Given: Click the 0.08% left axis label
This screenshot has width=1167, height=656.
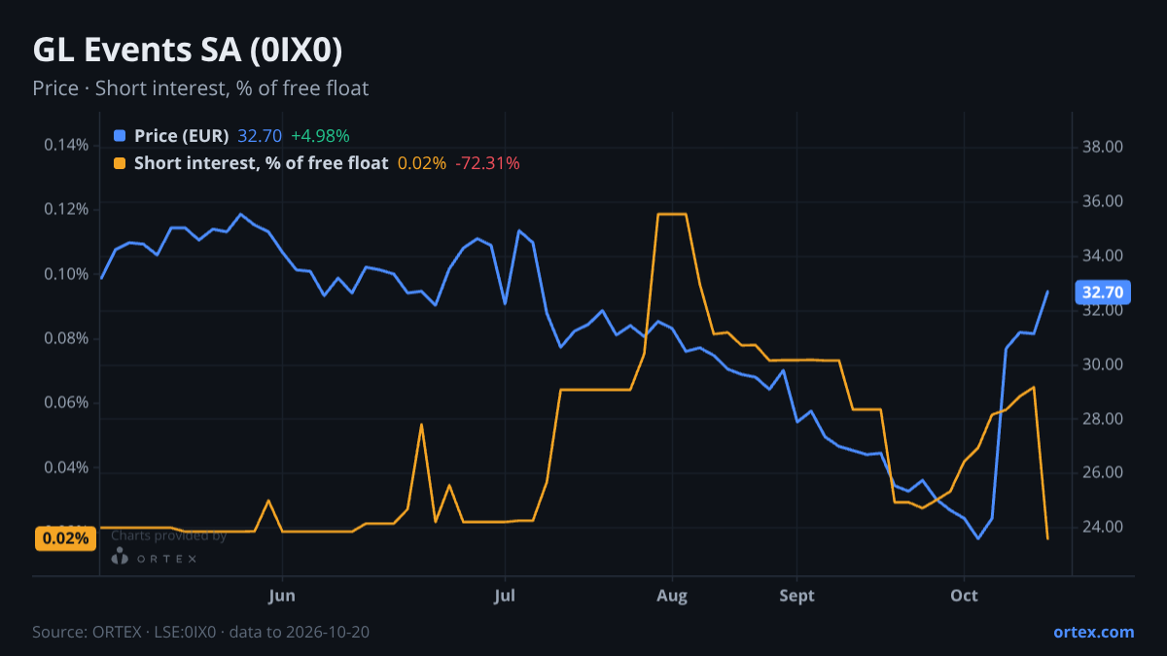Looking at the screenshot, I should [66, 338].
